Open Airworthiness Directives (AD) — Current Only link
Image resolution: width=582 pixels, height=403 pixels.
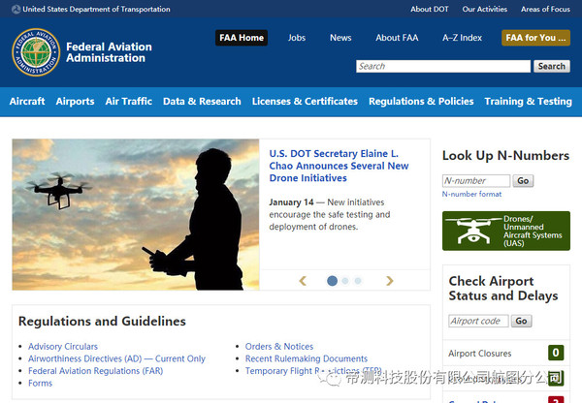click(x=116, y=358)
